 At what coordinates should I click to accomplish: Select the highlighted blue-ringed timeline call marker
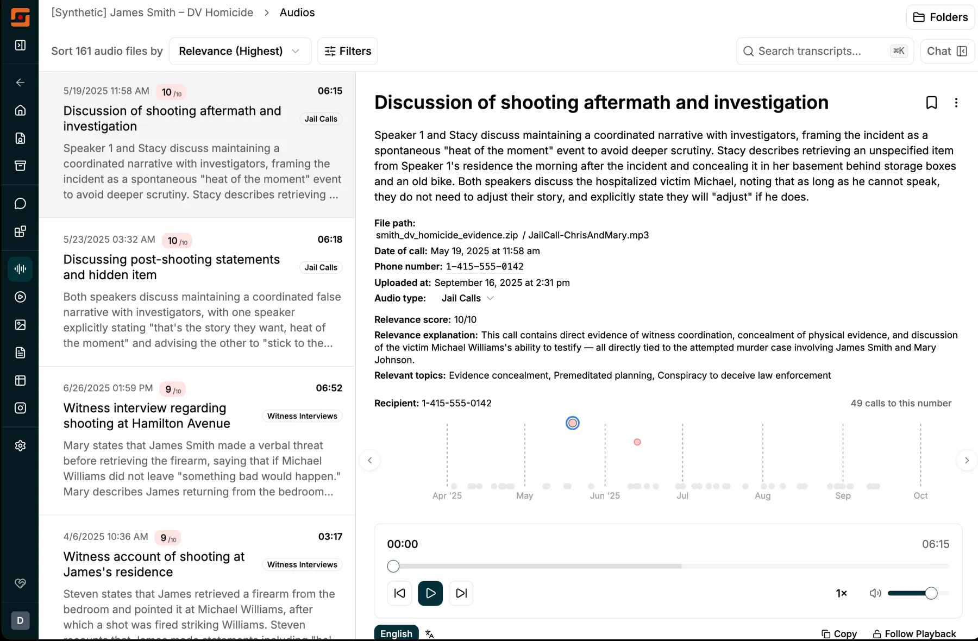(x=573, y=423)
